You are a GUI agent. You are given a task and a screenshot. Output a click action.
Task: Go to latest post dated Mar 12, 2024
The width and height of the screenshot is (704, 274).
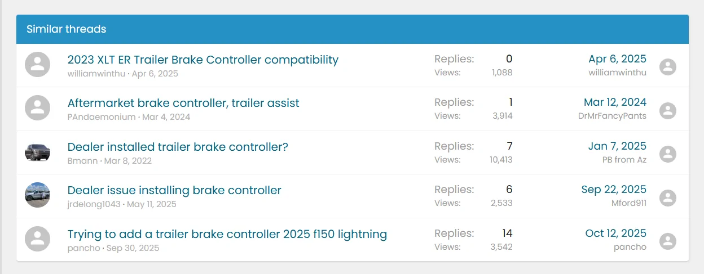(615, 102)
